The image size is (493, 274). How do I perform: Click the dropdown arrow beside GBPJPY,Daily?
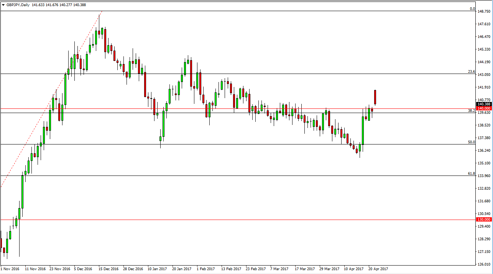pyautogui.click(x=3, y=5)
